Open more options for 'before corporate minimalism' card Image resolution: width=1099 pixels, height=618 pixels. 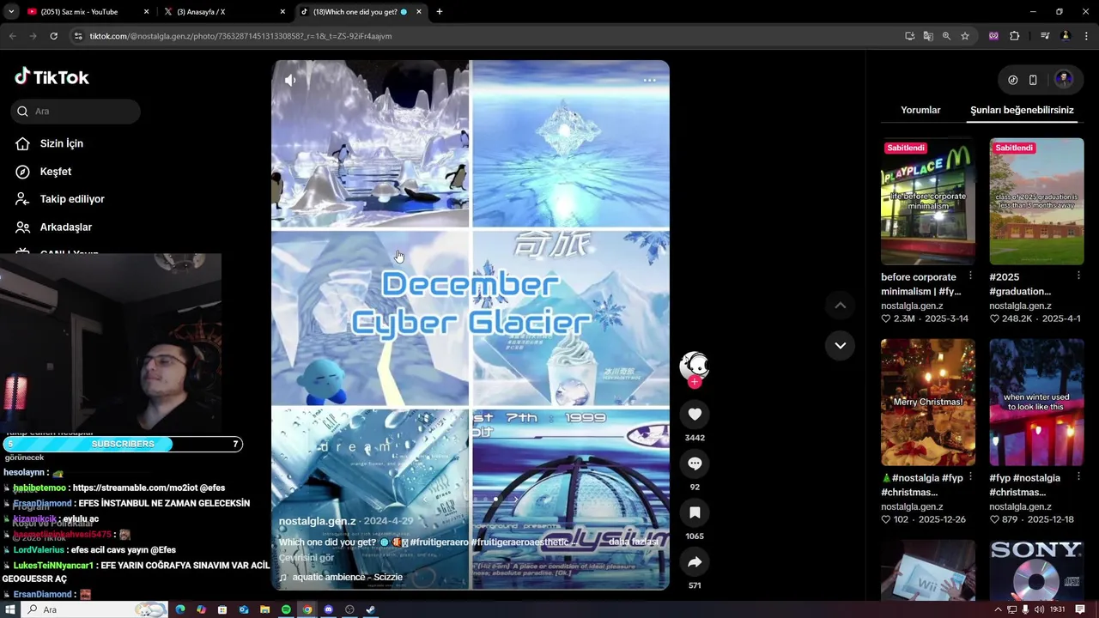[x=970, y=276]
